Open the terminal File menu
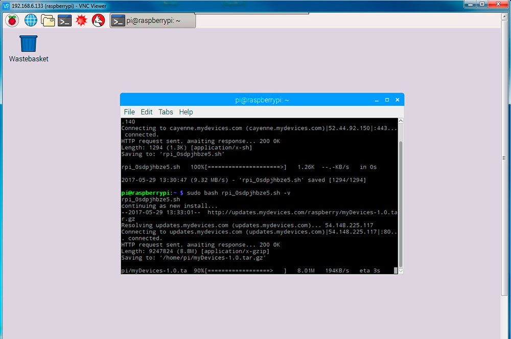This screenshot has height=339, width=511. coord(129,112)
